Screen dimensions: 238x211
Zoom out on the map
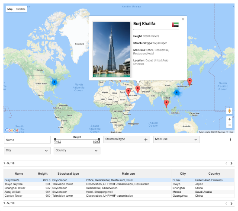229,125
